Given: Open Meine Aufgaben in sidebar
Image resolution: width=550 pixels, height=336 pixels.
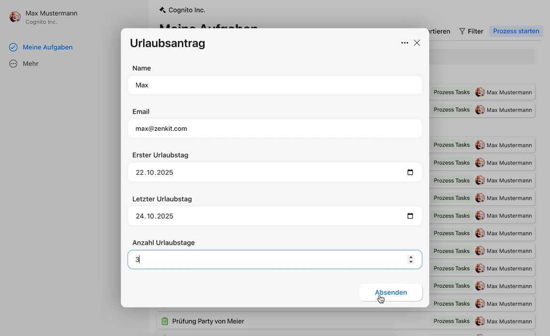Looking at the screenshot, I should pyautogui.click(x=47, y=47).
